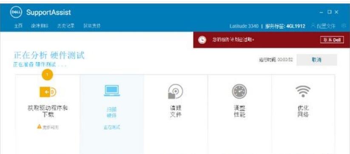
Task: Minimize the SupportAssist window
Action: 322,12
